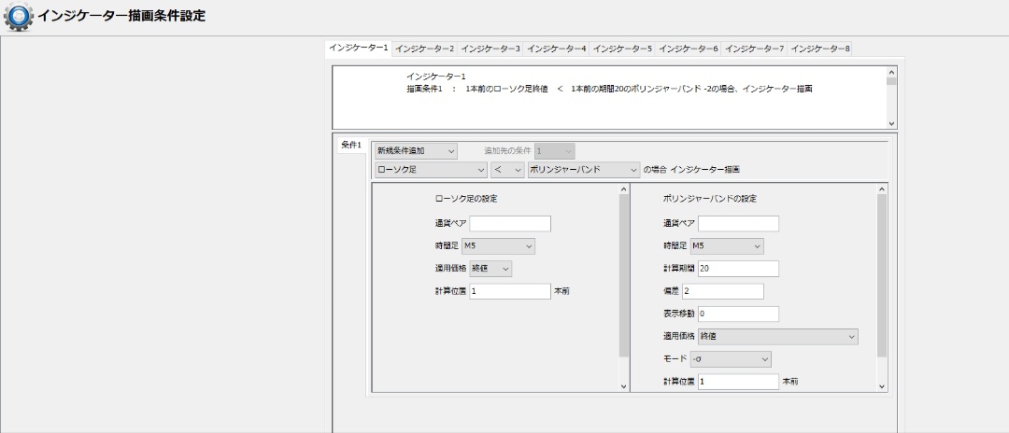
Task: Open the インジケーター5 tab
Action: (622, 48)
